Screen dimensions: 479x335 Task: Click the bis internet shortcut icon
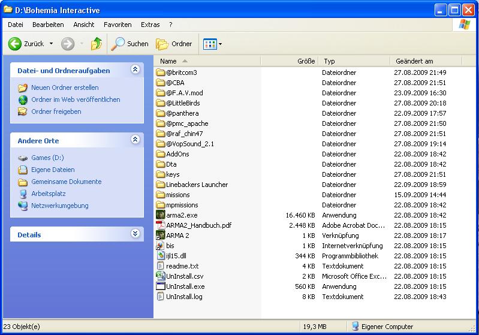[161, 246]
